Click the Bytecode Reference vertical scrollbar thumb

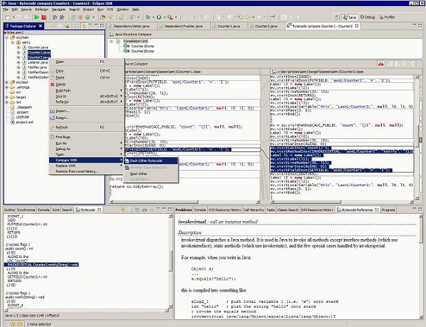point(421,230)
